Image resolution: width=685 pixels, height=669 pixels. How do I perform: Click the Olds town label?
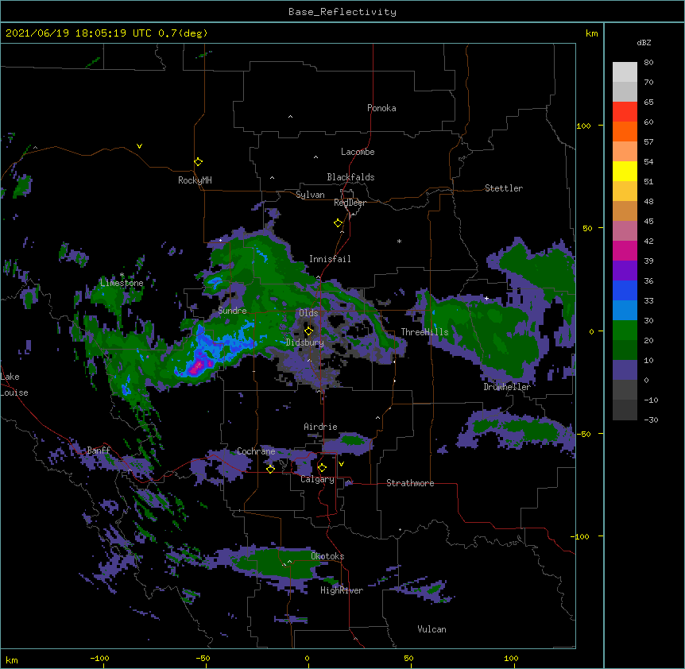pos(308,313)
